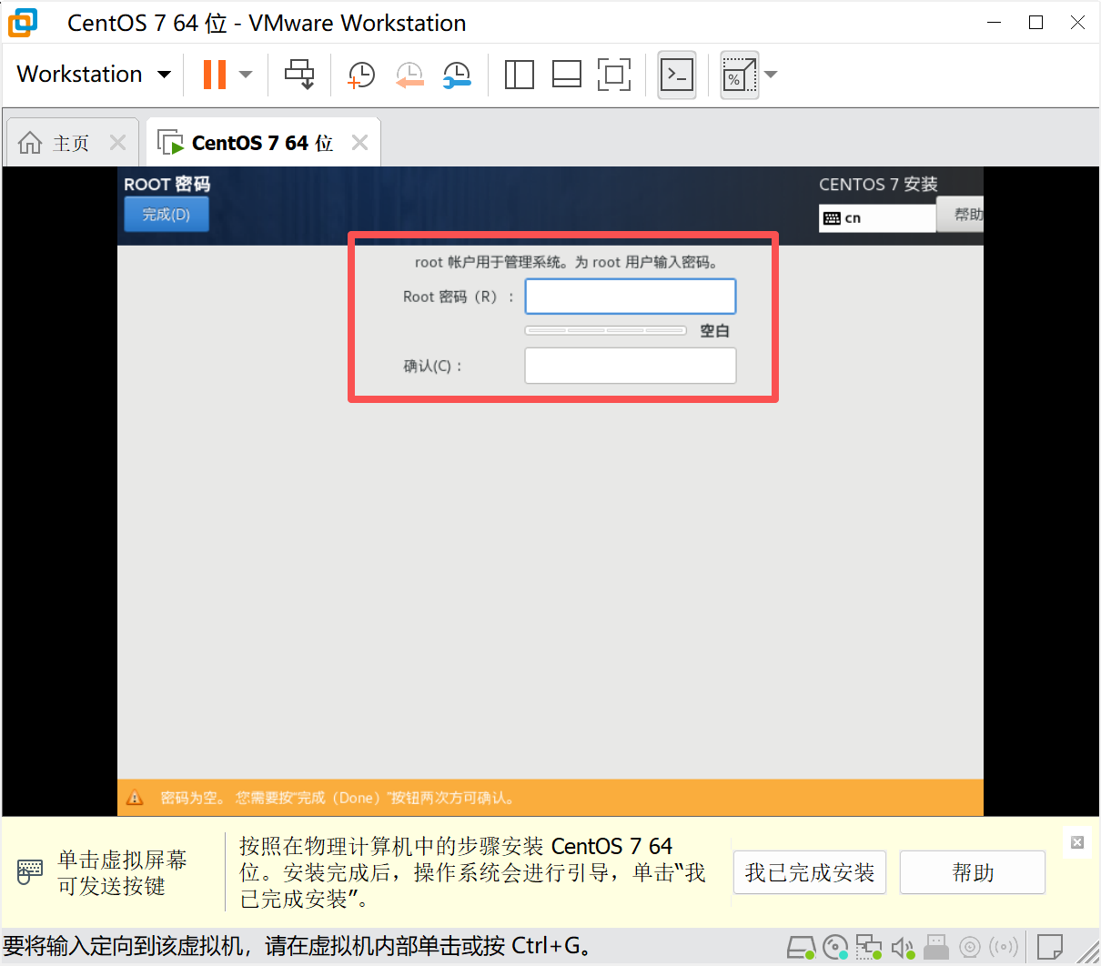Click the 帮助 button in the installer
Viewport: 1101px width, 966px height.
point(961,215)
